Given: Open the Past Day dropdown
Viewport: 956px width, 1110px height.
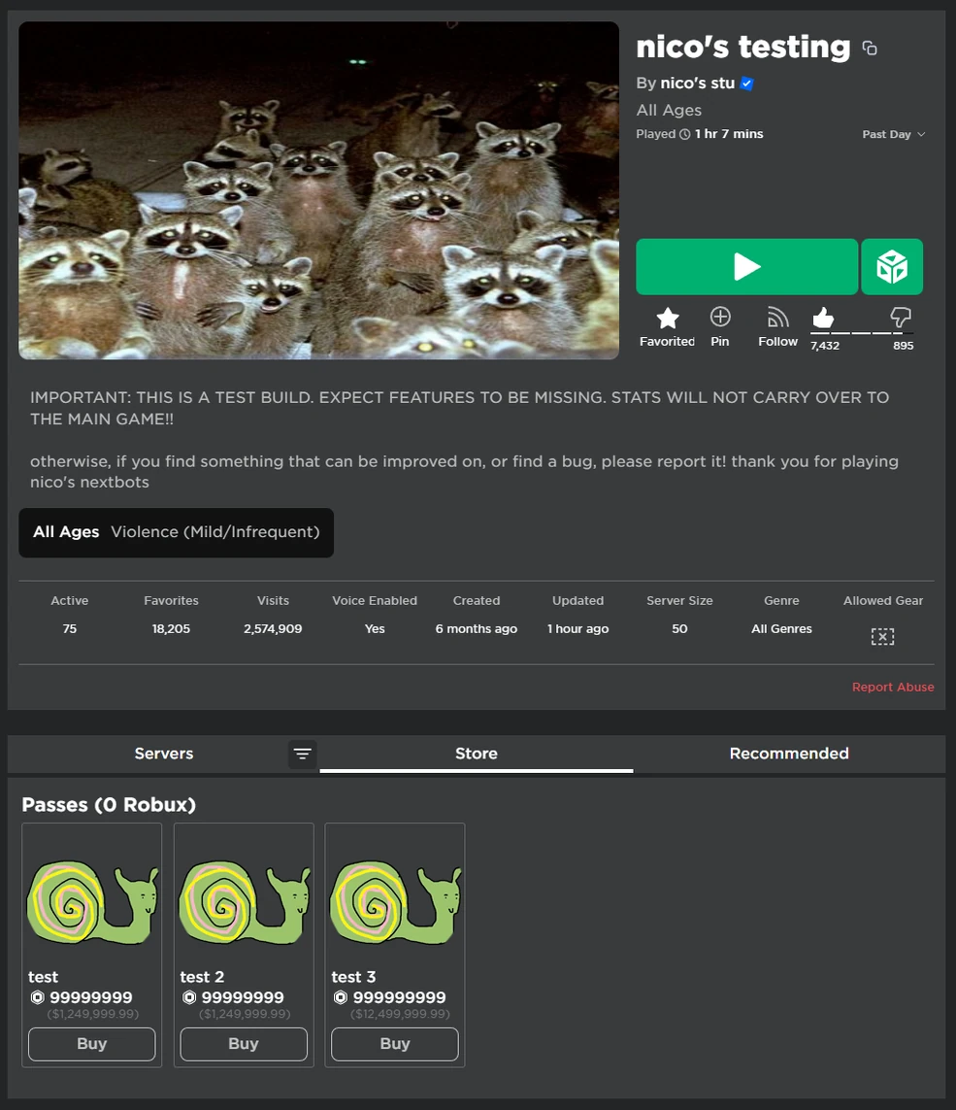Looking at the screenshot, I should [x=893, y=135].
